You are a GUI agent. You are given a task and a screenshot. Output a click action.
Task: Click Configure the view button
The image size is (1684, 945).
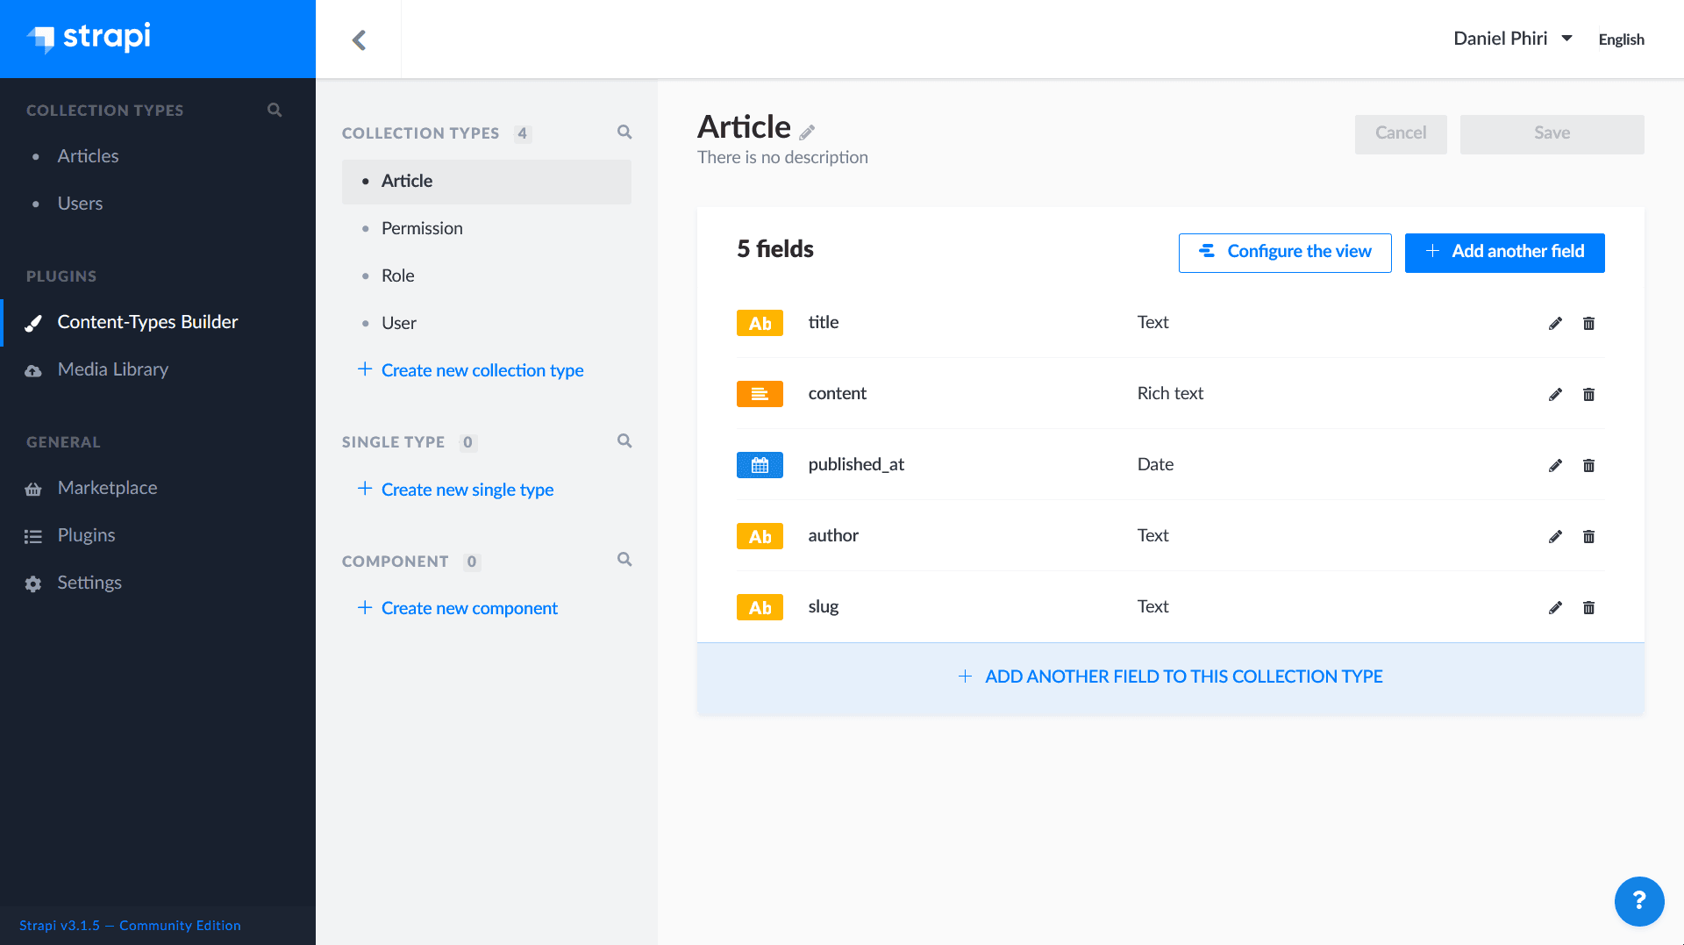point(1285,253)
